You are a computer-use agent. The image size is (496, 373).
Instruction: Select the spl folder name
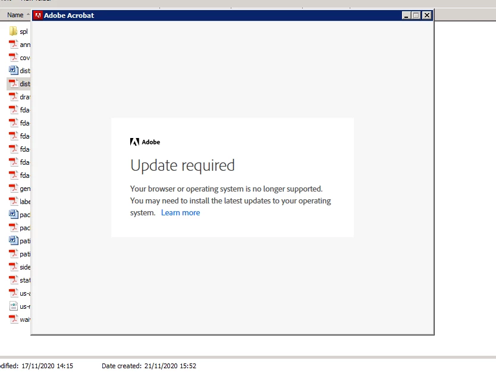(x=24, y=32)
